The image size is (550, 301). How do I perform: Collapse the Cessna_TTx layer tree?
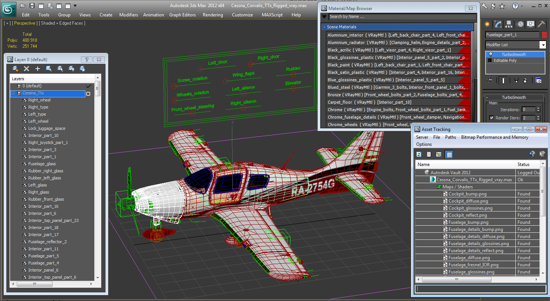13,93
